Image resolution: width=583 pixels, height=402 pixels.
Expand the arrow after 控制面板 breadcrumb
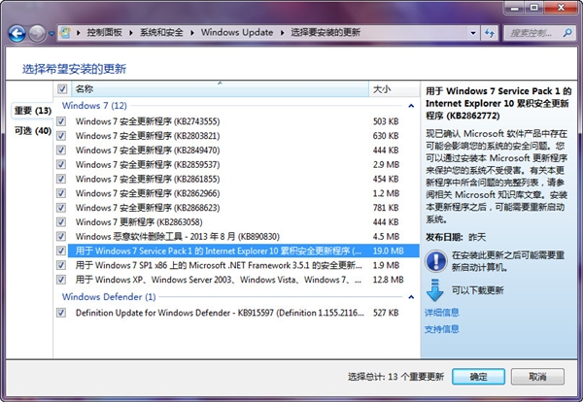pos(131,33)
